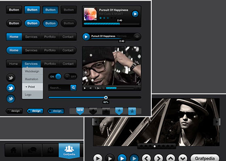This screenshot has width=226, height=161.
Task: Click the blue square star ribbon
Action: (132, 111)
